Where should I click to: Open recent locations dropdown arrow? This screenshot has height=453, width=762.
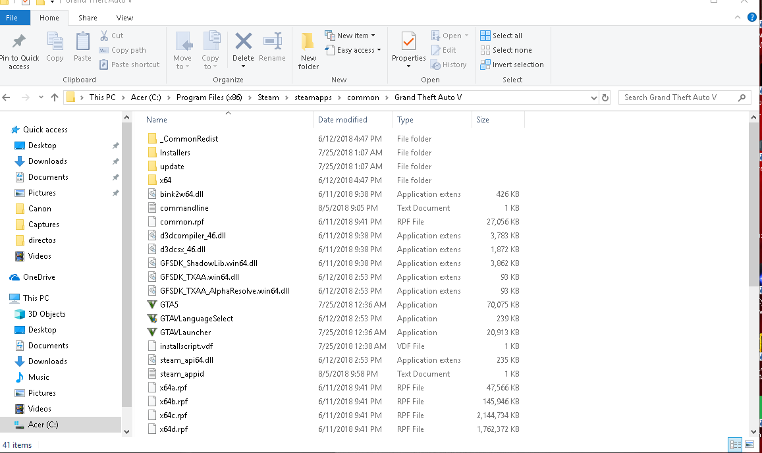[x=41, y=97]
